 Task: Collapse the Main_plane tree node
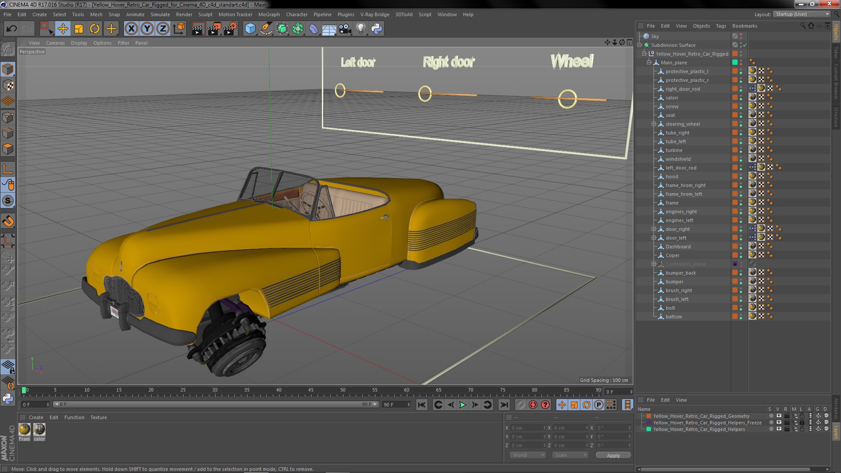650,63
